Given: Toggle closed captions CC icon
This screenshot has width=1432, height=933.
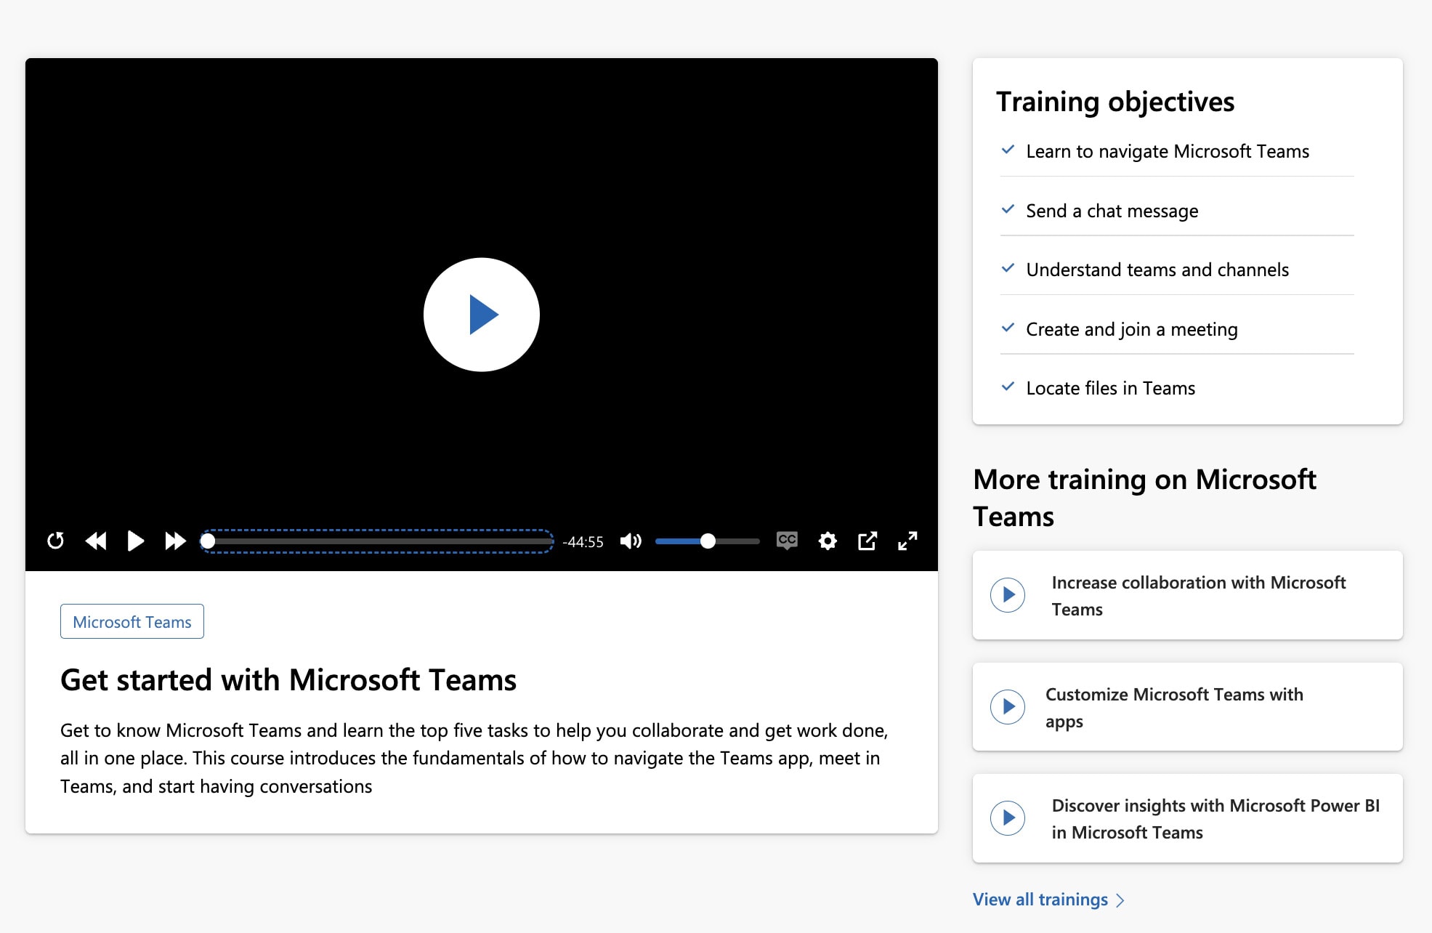Looking at the screenshot, I should point(787,541).
